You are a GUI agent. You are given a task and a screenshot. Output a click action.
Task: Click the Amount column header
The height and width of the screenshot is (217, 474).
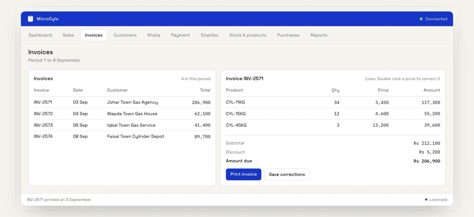coord(432,90)
